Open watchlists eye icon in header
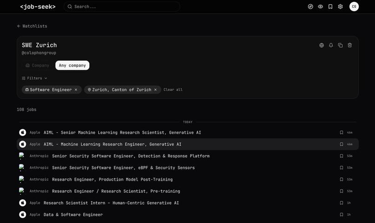The image size is (375, 223). click(x=320, y=7)
